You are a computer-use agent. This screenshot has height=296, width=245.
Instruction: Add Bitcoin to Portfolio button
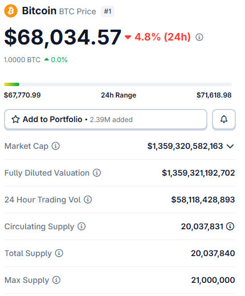point(105,120)
